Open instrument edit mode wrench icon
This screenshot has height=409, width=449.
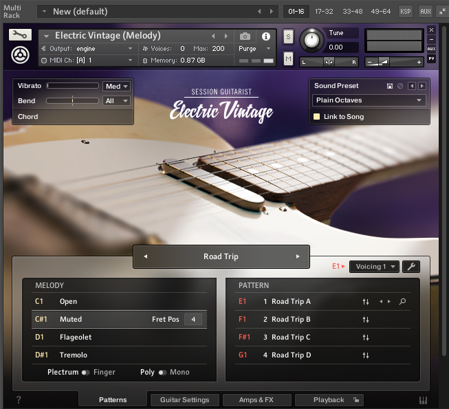click(x=20, y=35)
